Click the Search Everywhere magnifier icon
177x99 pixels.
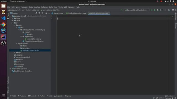(176, 10)
